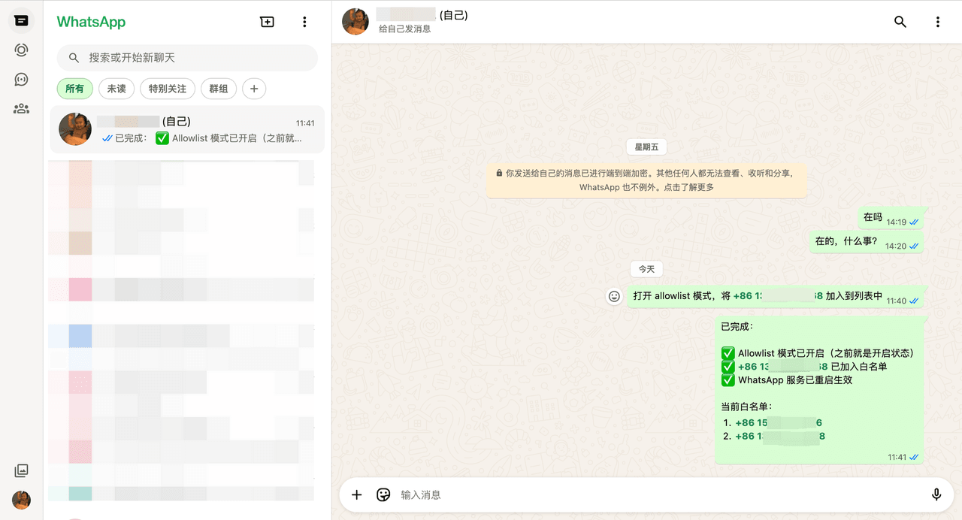Viewport: 962px width, 520px height.
Task: Click the phone number in the allowlist request message
Action: pos(778,296)
